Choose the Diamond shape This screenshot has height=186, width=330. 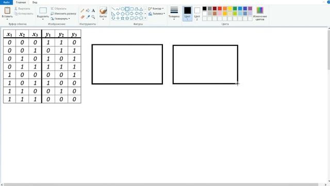pos(118,13)
